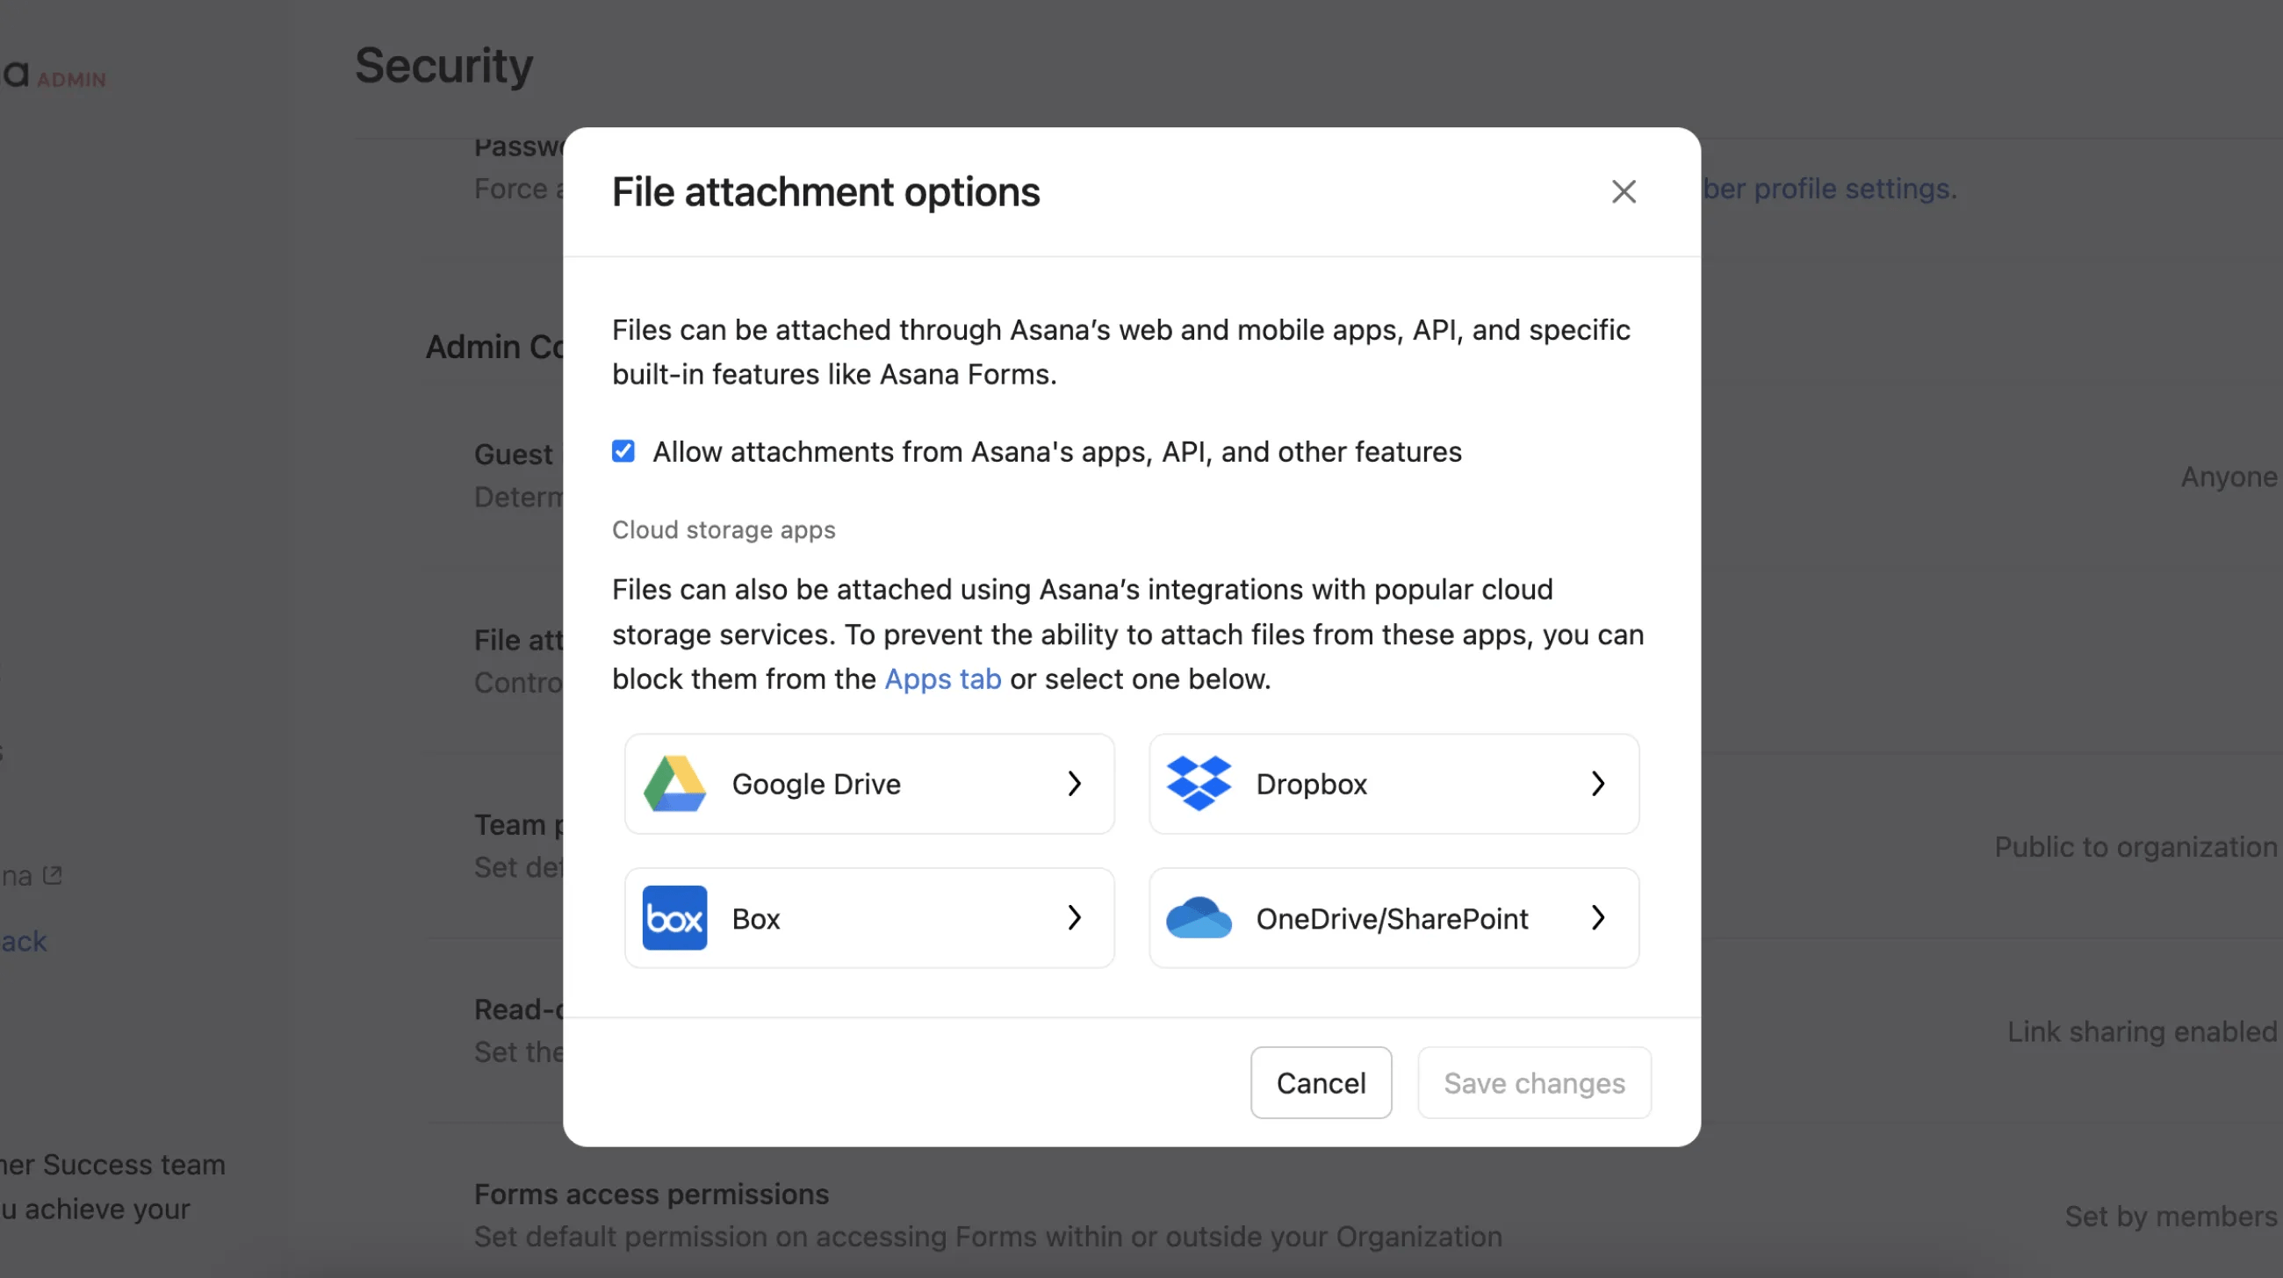
Task: Open the Link sharing enabled setting value
Action: 2142,1031
